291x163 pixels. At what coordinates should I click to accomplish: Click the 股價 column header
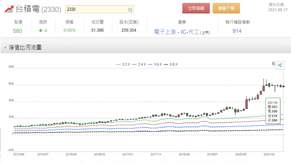click(18, 22)
